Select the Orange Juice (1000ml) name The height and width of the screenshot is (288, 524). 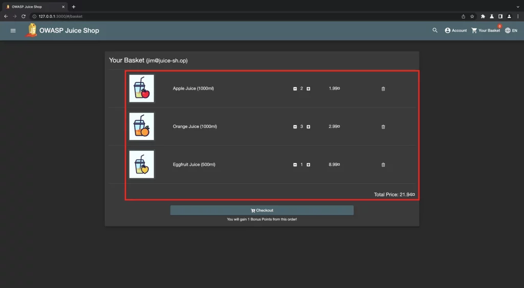click(195, 126)
